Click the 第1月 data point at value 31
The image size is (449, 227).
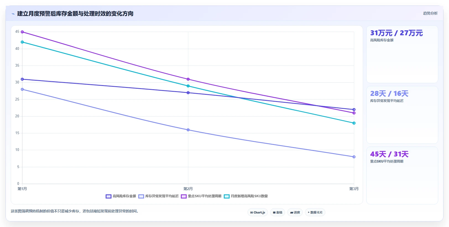tap(22, 79)
